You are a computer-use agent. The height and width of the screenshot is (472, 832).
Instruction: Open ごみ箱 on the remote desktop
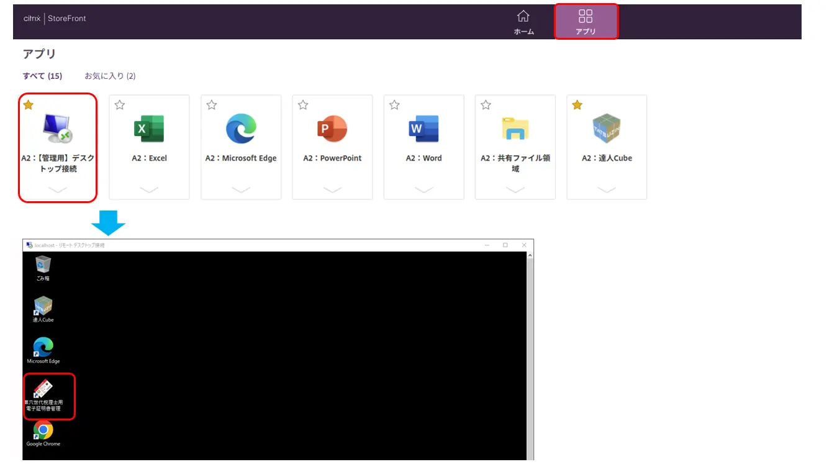pos(43,268)
